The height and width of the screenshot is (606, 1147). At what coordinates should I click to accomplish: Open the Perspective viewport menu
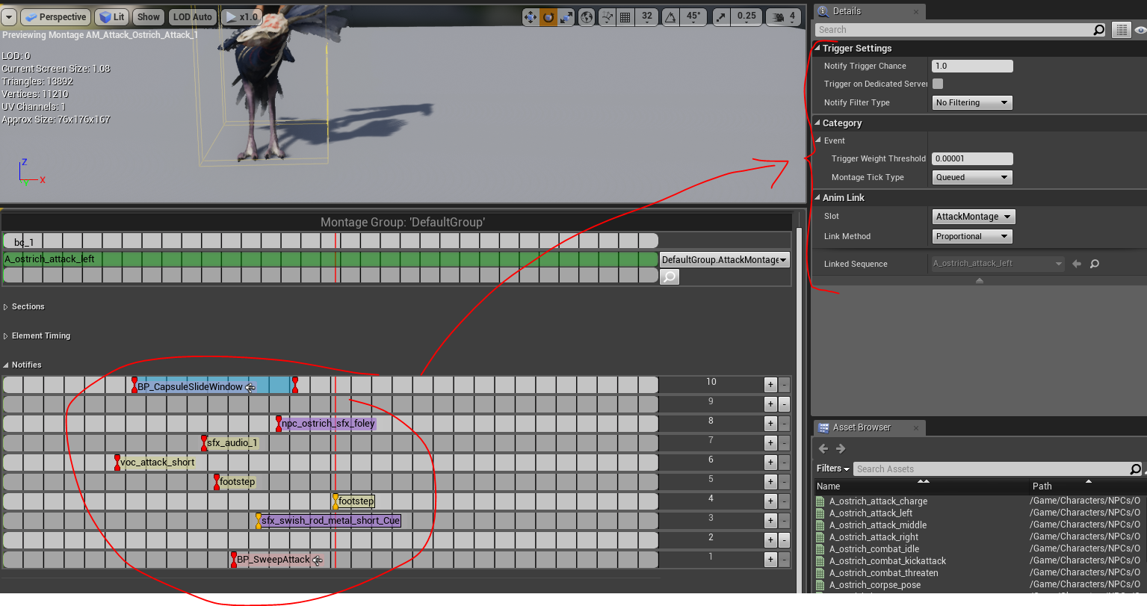click(x=55, y=17)
